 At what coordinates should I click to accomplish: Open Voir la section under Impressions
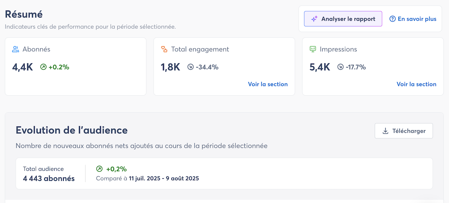[x=416, y=84]
